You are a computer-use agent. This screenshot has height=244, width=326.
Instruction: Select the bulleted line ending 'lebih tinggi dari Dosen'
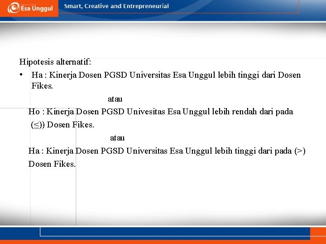tap(166, 75)
